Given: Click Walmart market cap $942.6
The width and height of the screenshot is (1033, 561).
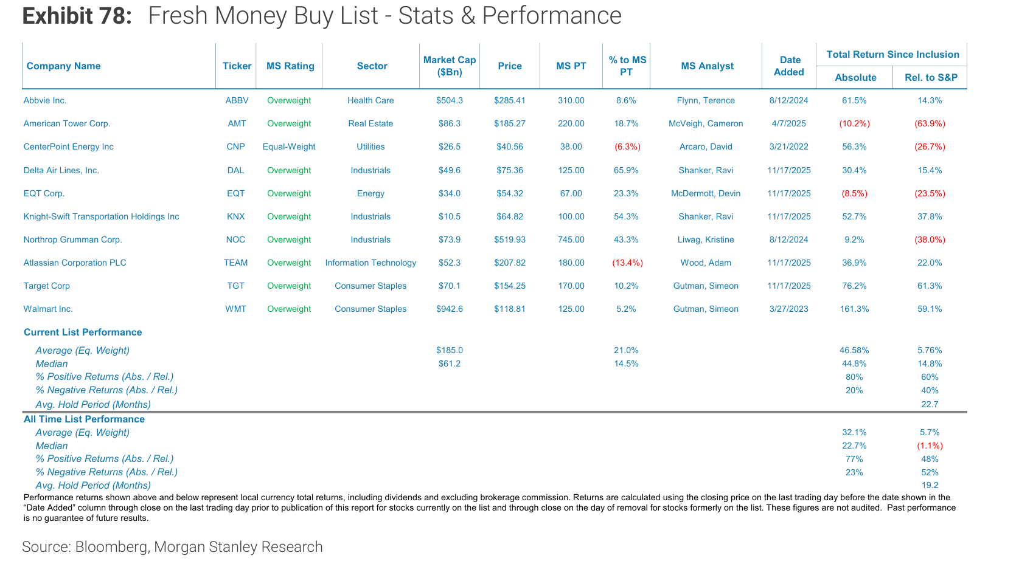Looking at the screenshot, I should 450,309.
